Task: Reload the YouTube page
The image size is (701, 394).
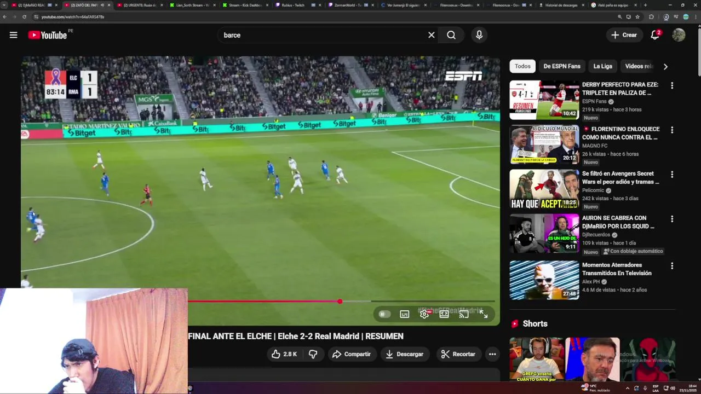Action: click(x=24, y=17)
